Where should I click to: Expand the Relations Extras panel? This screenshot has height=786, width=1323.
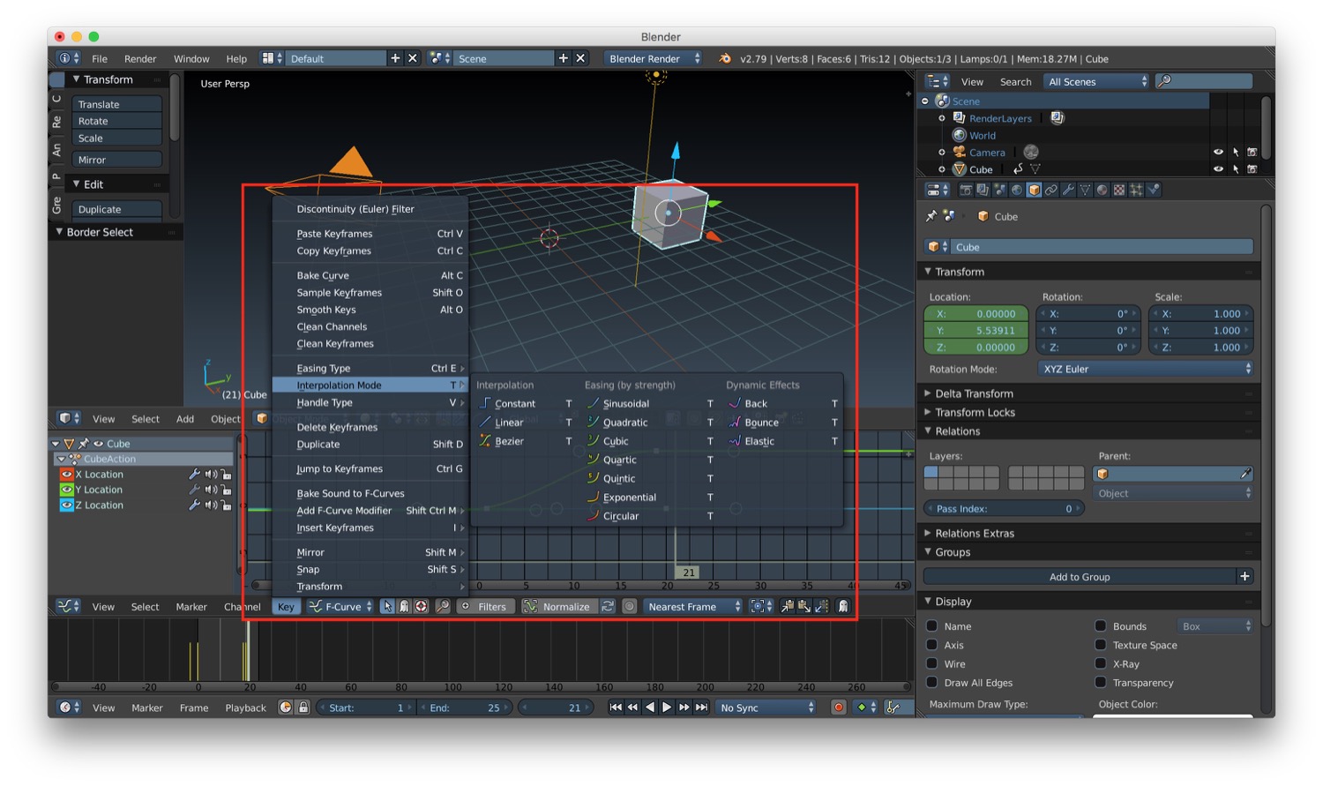point(974,533)
